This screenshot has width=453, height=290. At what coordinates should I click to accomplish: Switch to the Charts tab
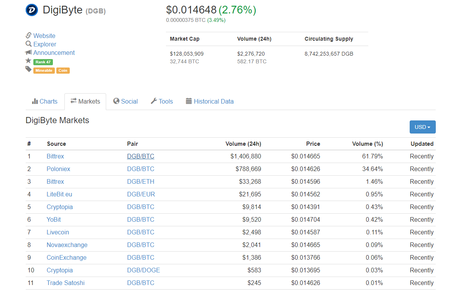(45, 102)
